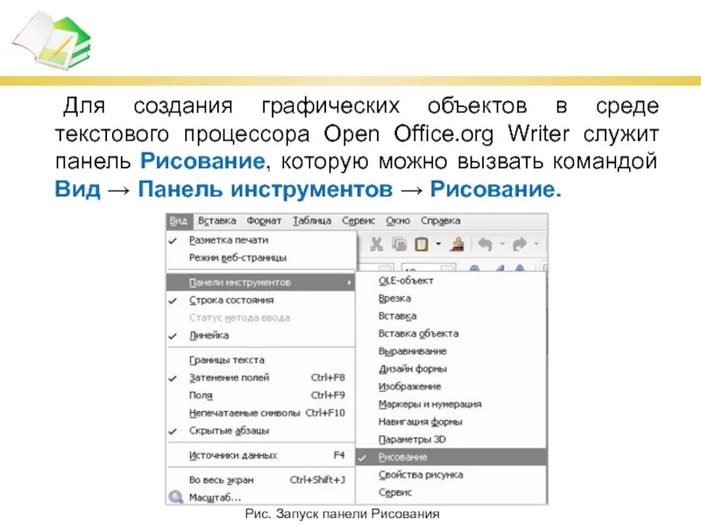Open the Справка menu
Viewport: 701px width, 526px height.
[441, 221]
